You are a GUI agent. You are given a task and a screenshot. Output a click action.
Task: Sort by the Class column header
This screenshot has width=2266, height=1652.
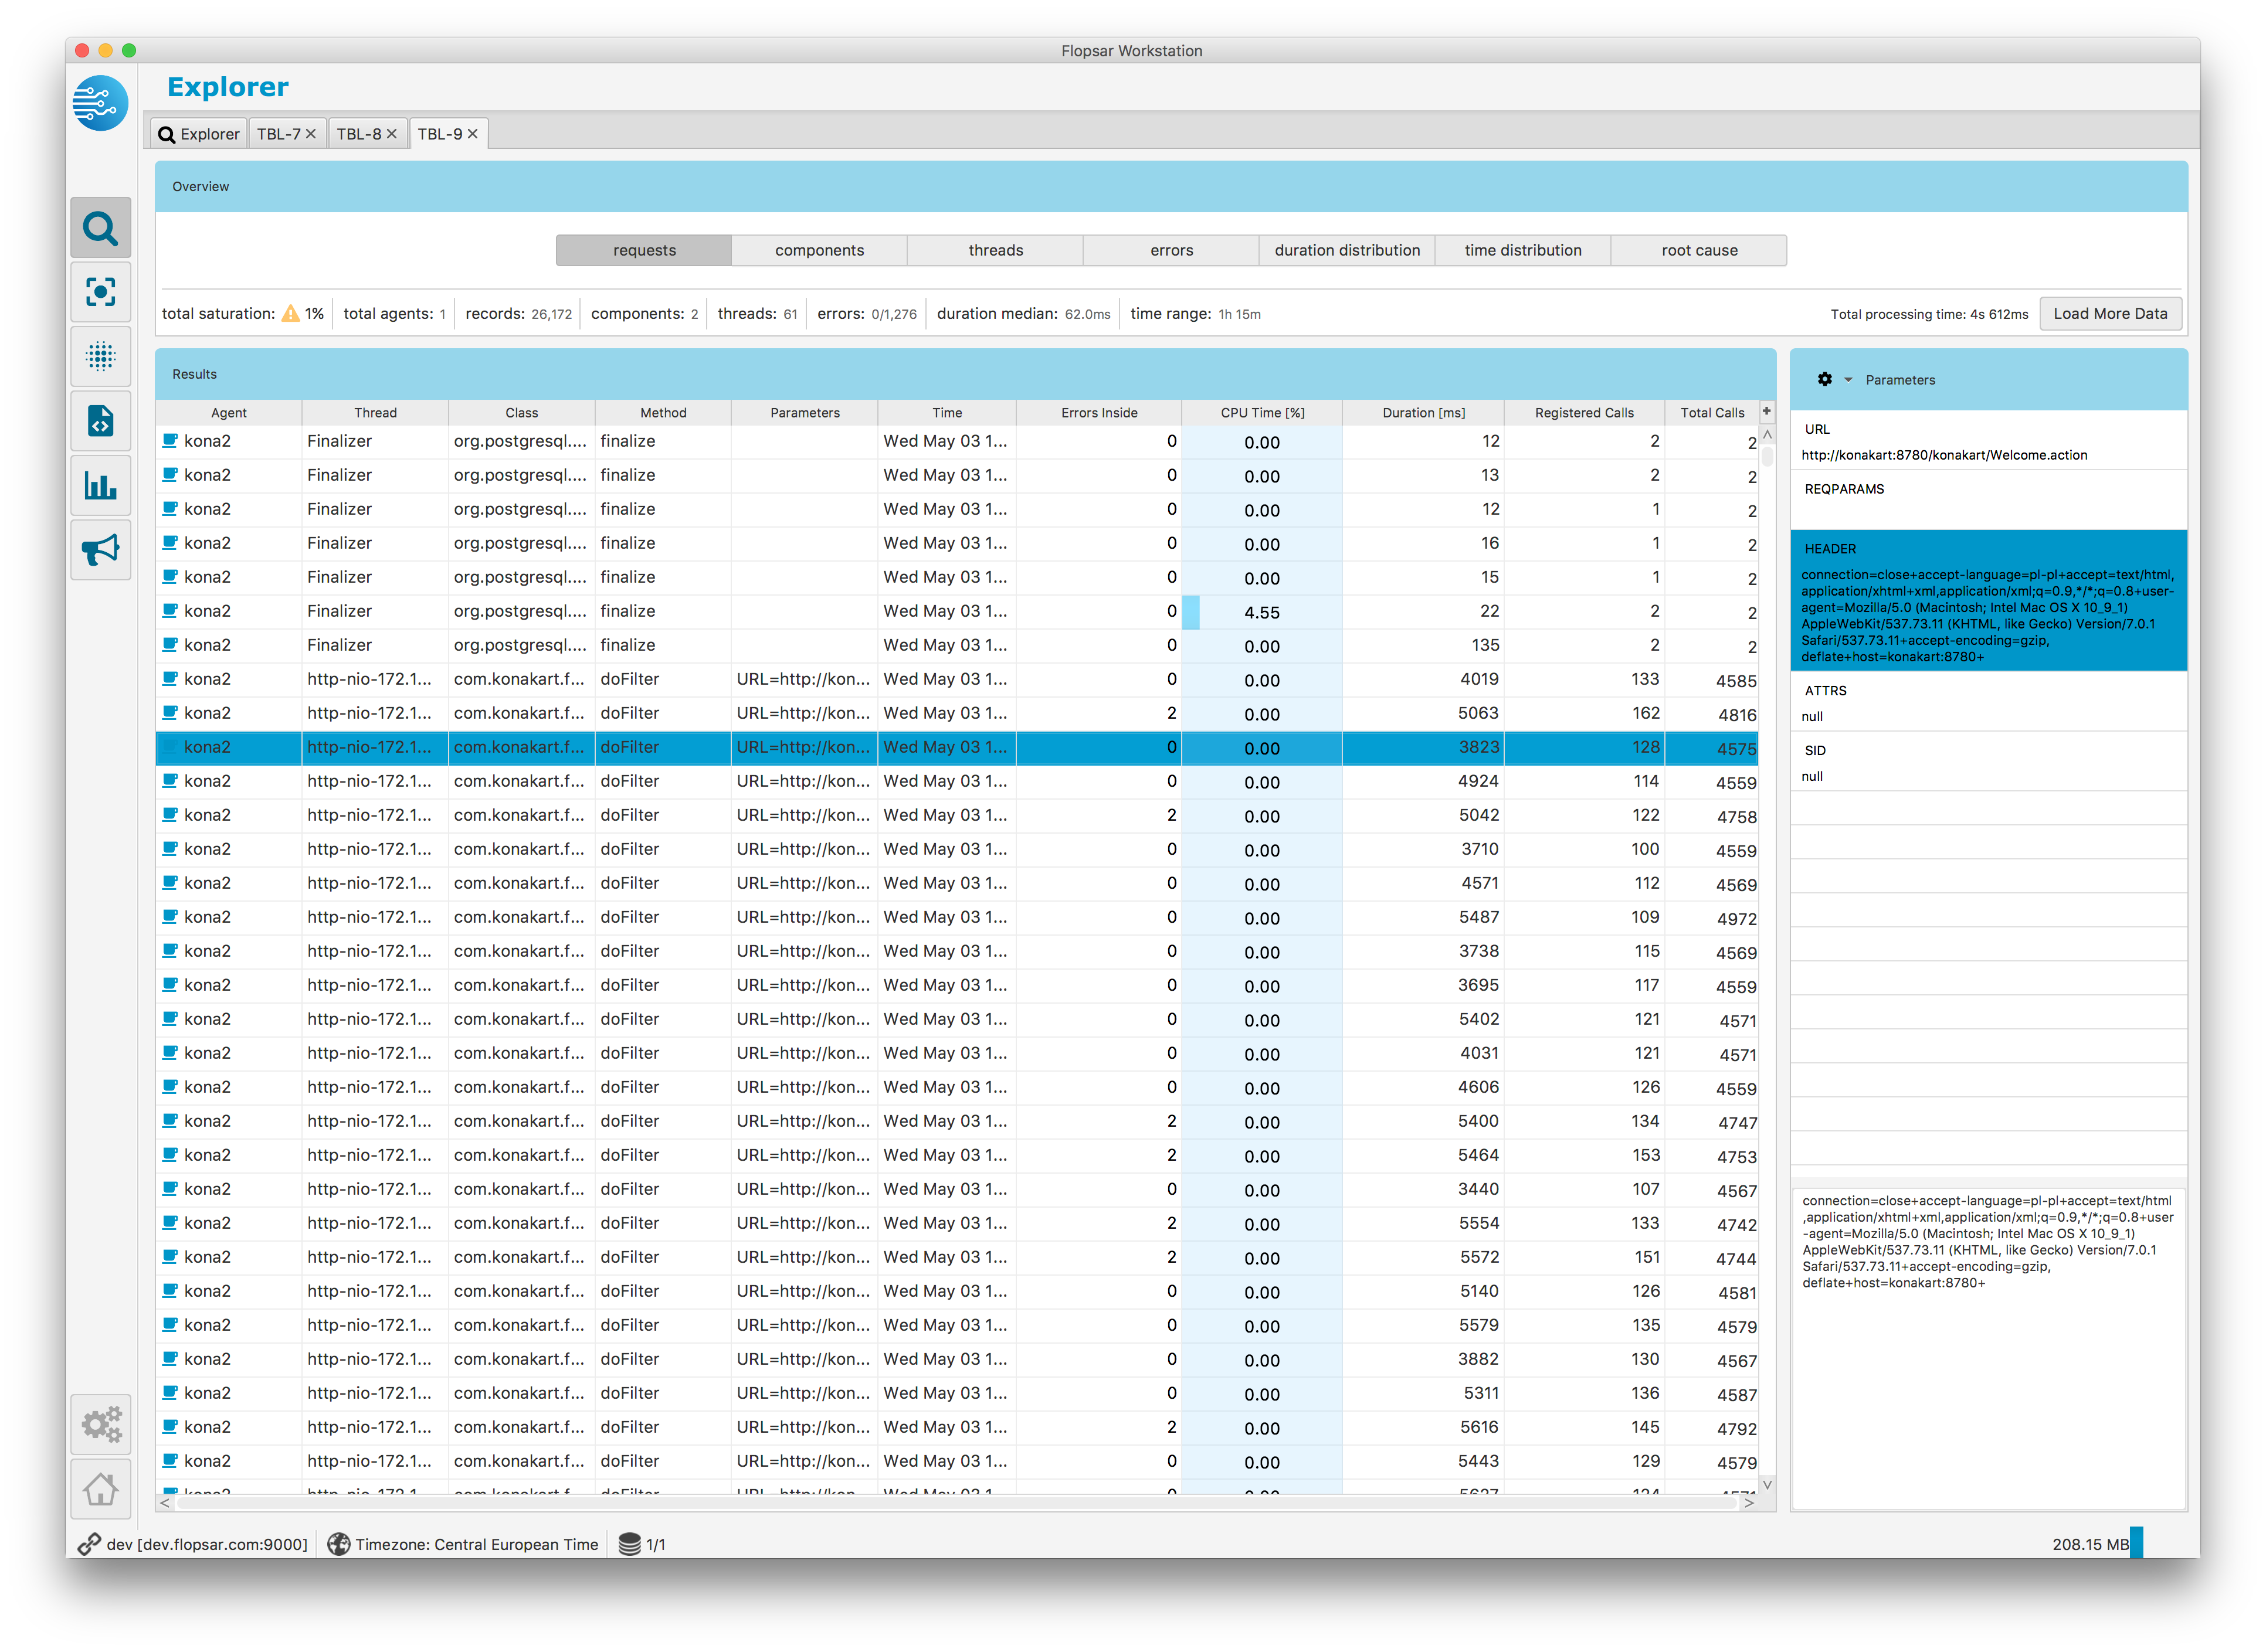point(523,412)
